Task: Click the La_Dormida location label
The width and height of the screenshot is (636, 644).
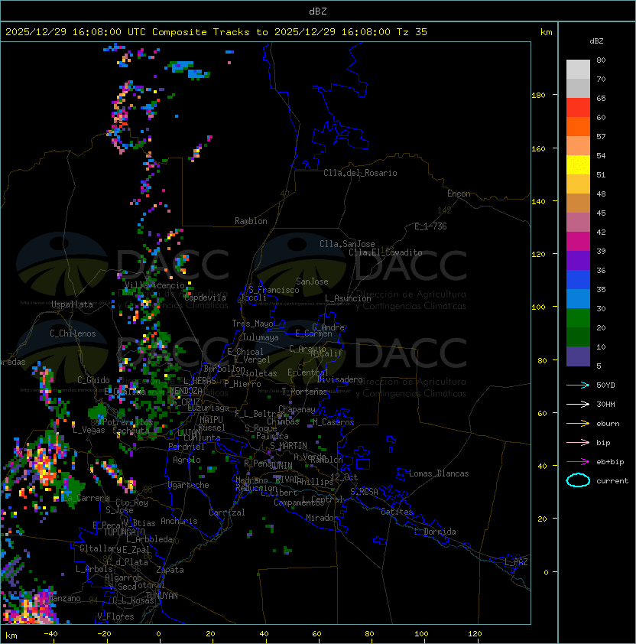Action: (435, 532)
